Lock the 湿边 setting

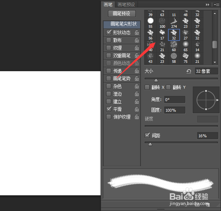136,94
